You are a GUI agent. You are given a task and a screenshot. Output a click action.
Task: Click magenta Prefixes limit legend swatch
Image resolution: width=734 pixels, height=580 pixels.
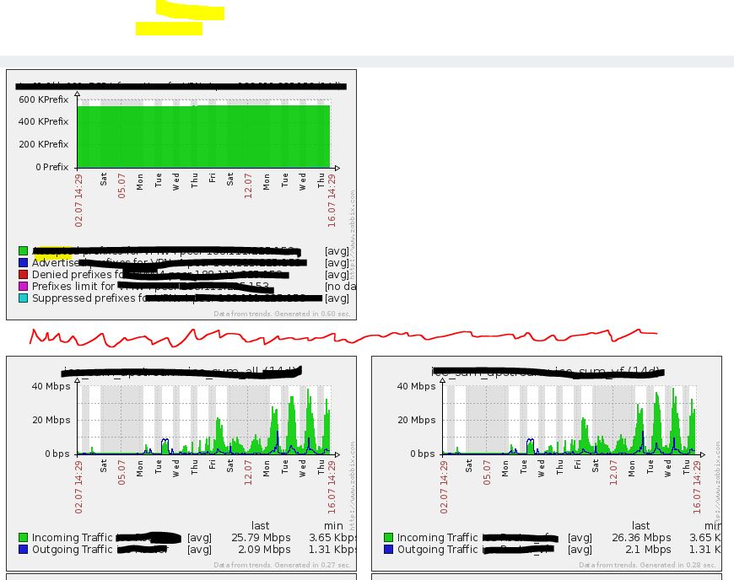(23, 287)
